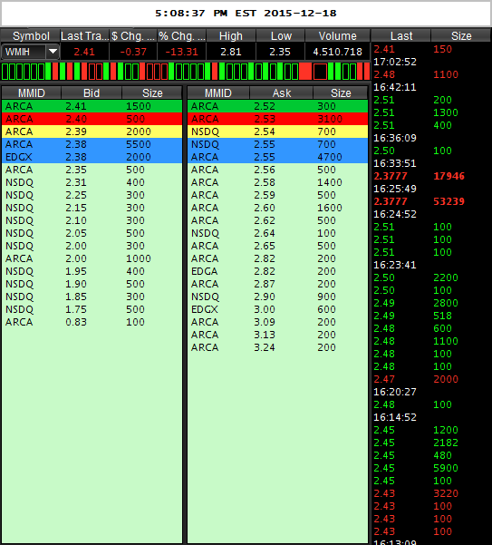The width and height of the screenshot is (492, 545).
Task: Click the Ask column header
Action: click(282, 92)
